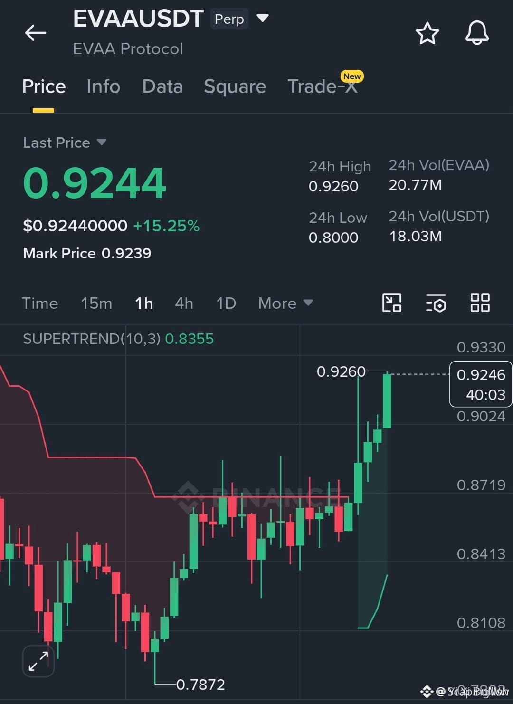Open the EVAAUSDT pair selector dropdown arrow
Viewport: 513px width, 704px height.
(262, 19)
